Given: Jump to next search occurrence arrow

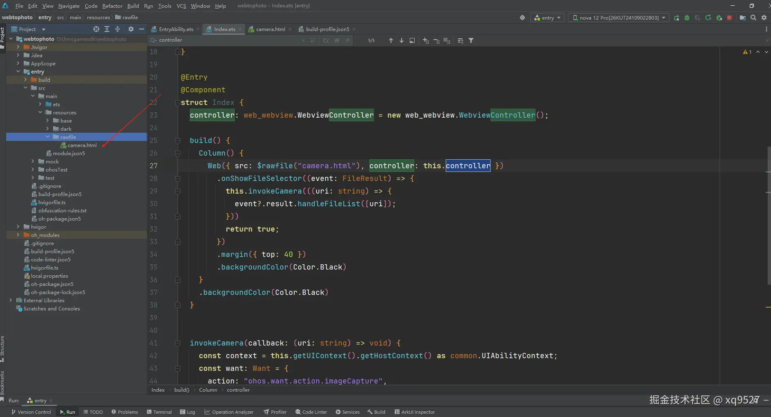Looking at the screenshot, I should (x=402, y=40).
